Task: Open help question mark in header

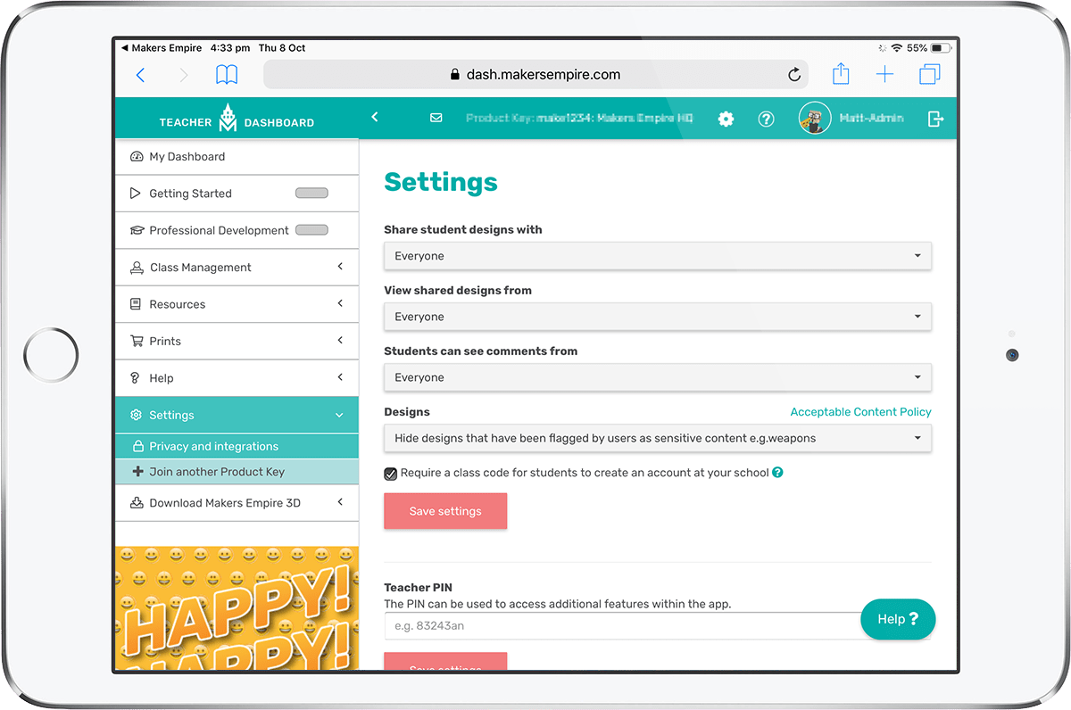Action: [x=766, y=119]
